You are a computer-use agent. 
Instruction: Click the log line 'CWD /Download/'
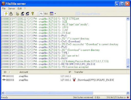41,41
